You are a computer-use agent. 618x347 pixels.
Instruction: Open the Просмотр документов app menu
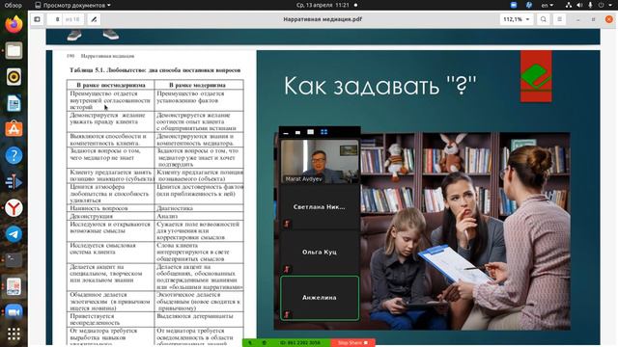(x=73, y=5)
